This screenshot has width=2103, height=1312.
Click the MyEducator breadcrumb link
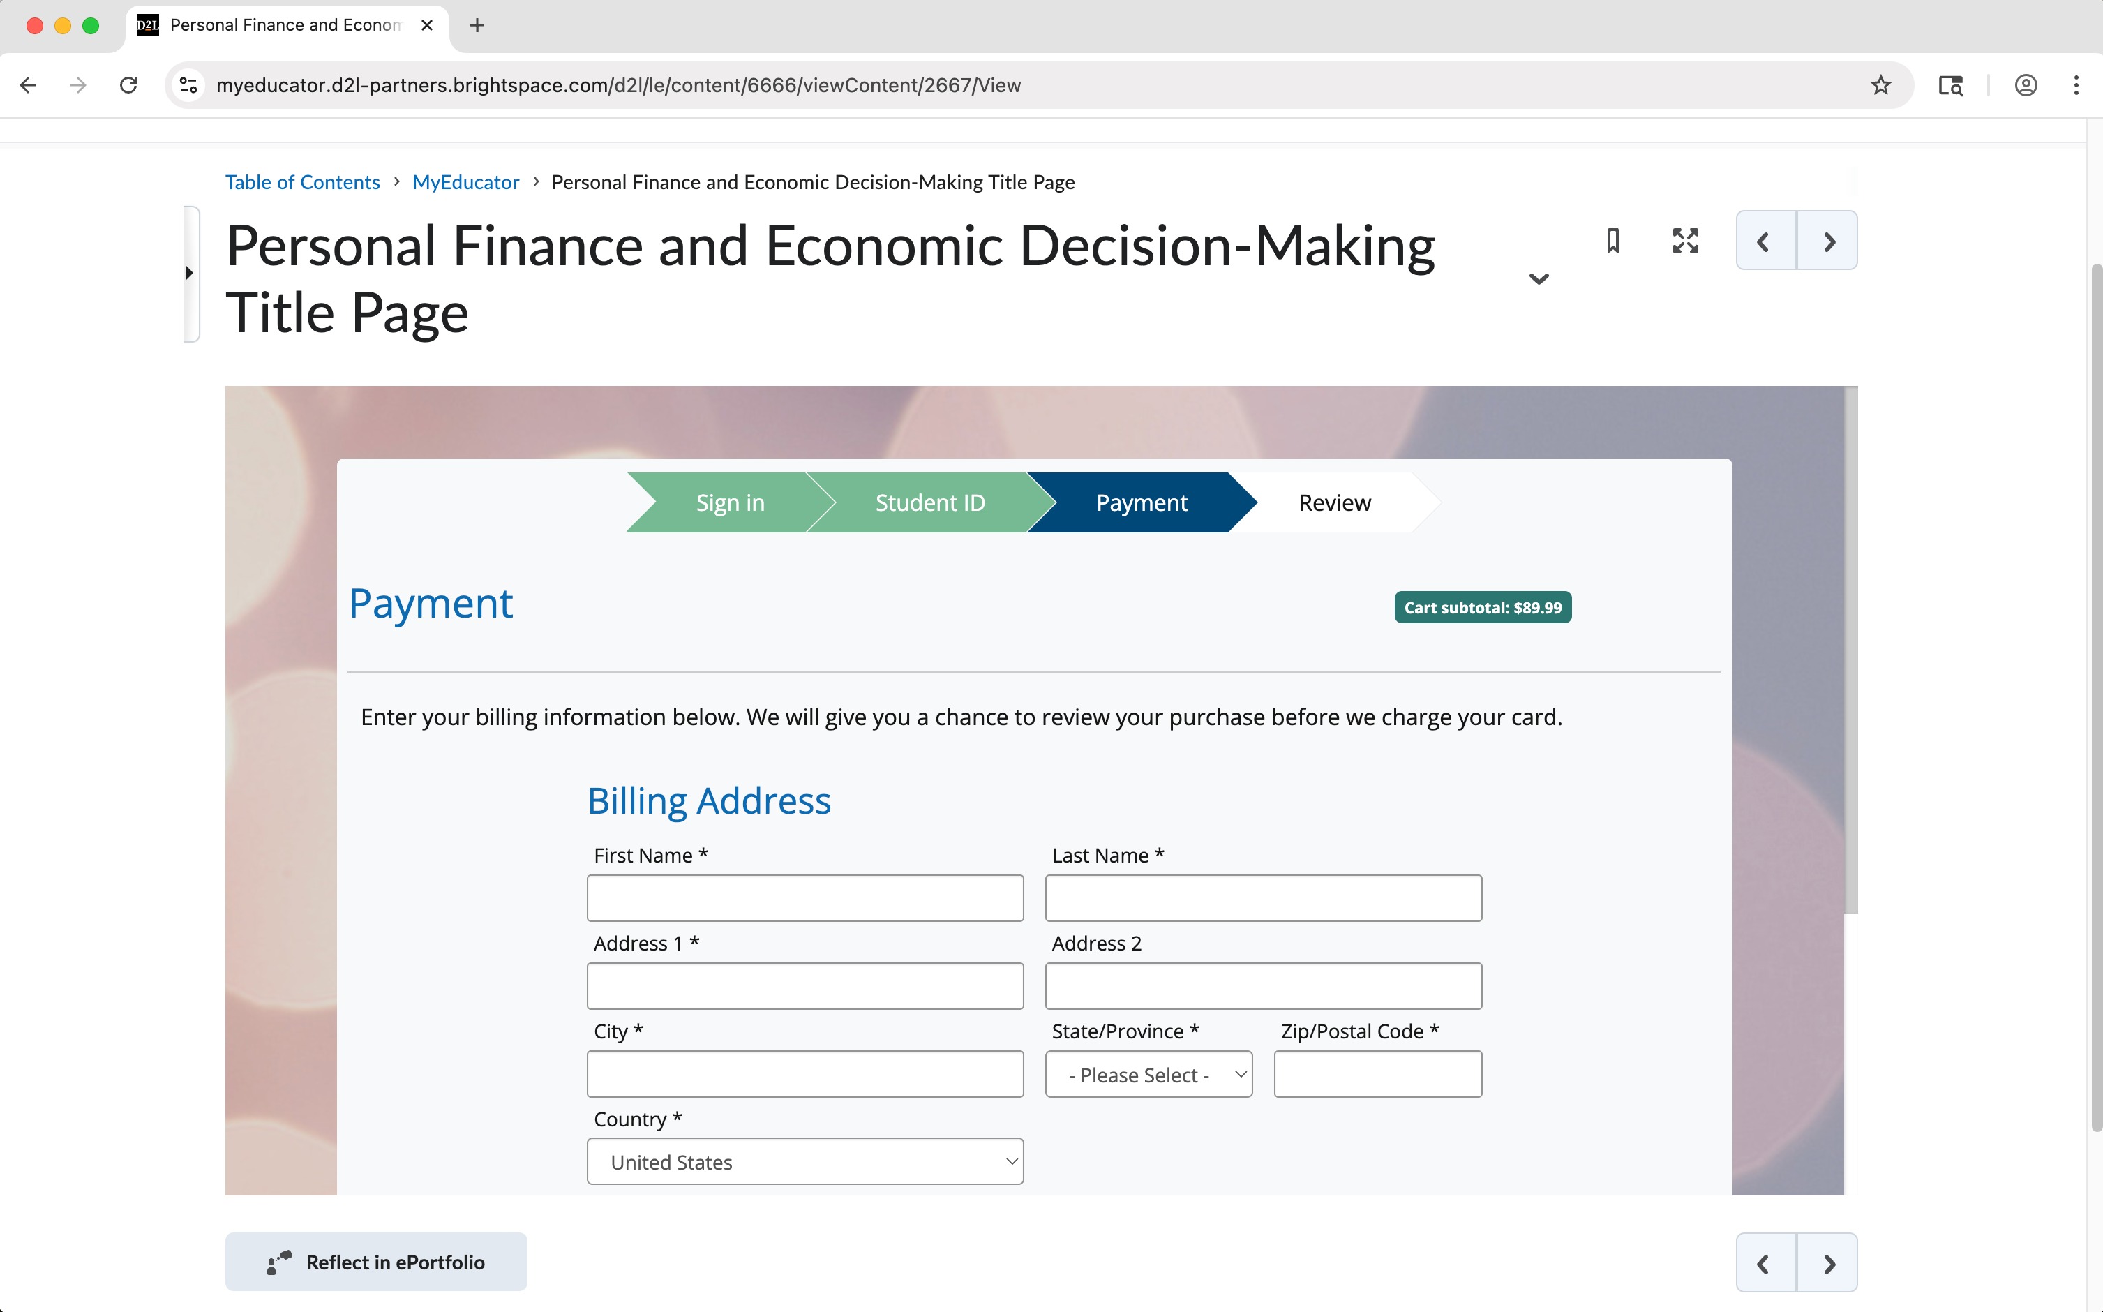point(465,182)
